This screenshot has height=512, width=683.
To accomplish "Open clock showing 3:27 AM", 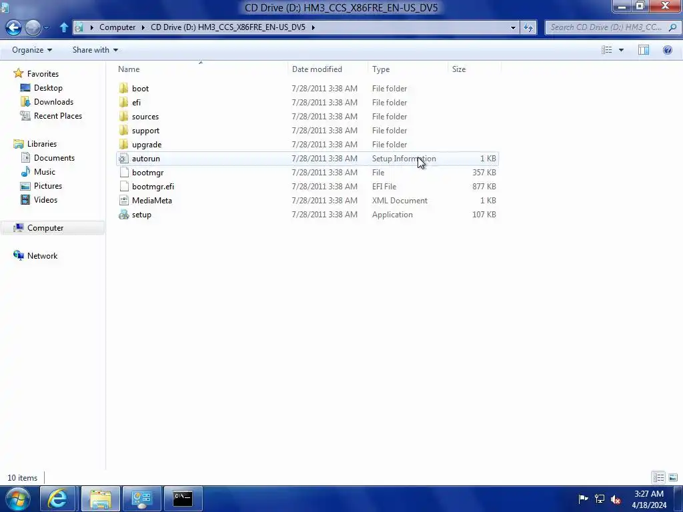I will (649, 499).
